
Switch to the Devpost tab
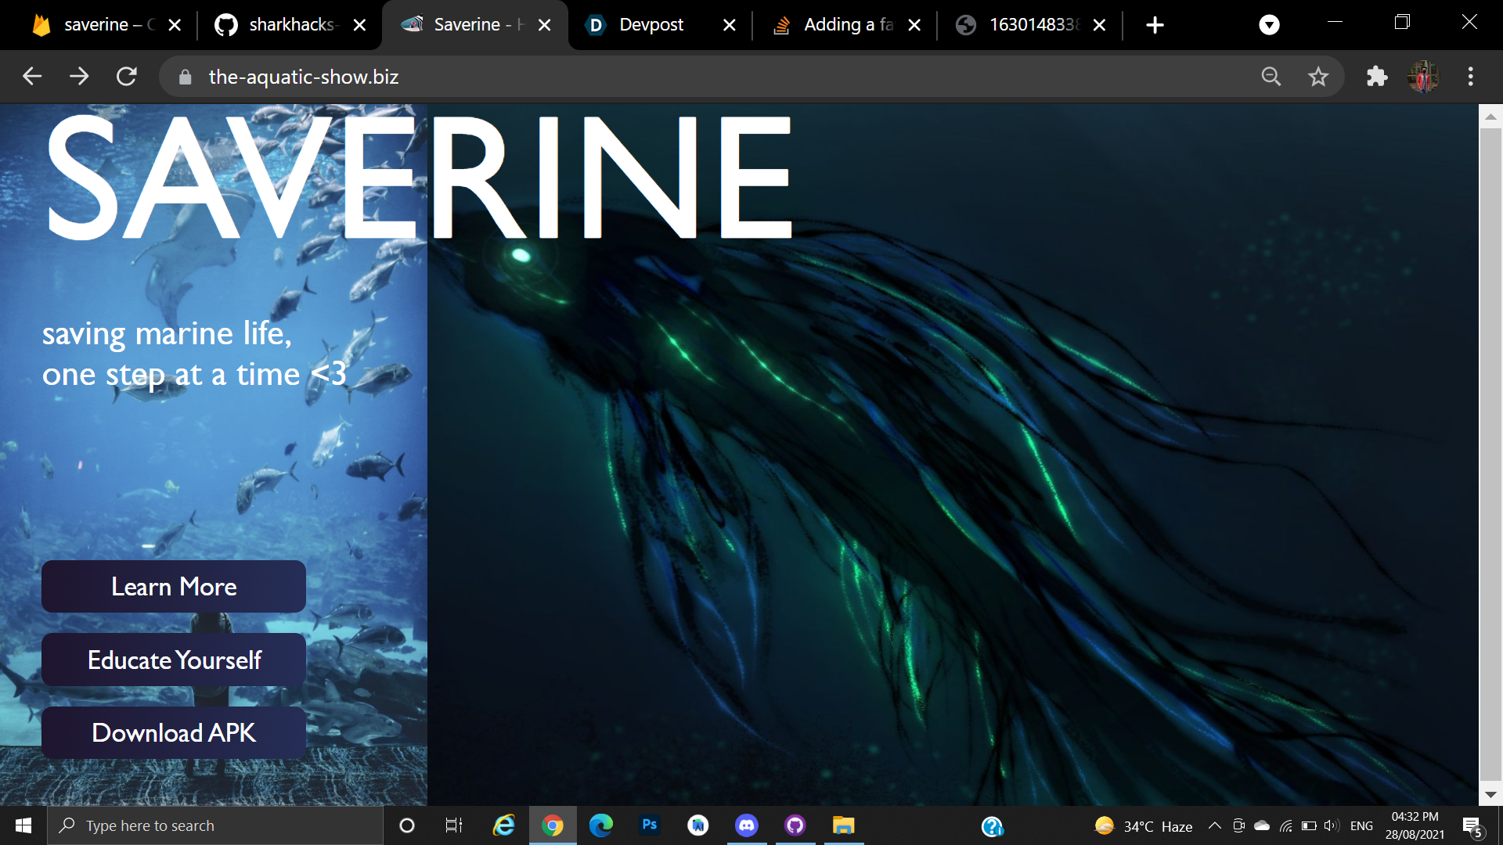click(650, 25)
